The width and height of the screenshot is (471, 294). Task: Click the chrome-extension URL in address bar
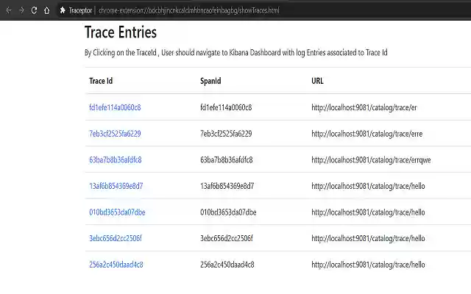pos(188,10)
